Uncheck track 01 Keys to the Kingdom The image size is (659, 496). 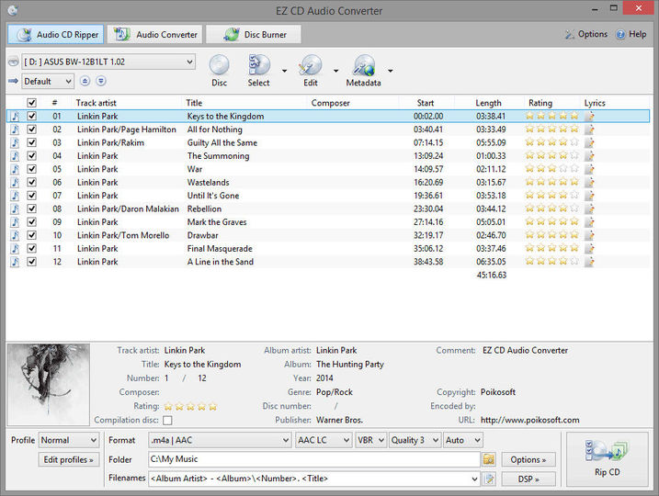31,117
